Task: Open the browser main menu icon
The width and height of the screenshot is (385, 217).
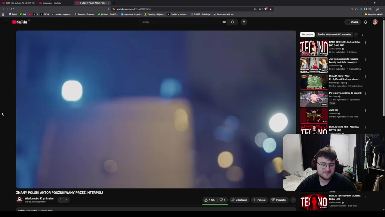Action: click(382, 9)
